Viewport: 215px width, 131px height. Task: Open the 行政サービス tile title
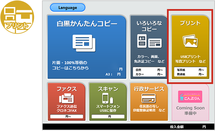pyautogui.click(x=149, y=89)
